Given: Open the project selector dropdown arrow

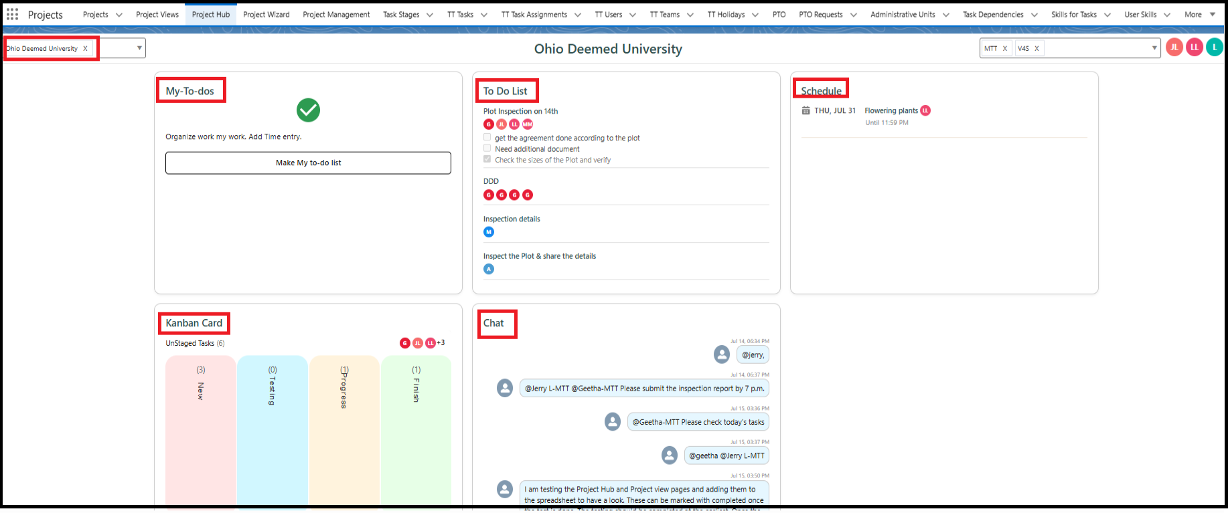Looking at the screenshot, I should pos(139,48).
